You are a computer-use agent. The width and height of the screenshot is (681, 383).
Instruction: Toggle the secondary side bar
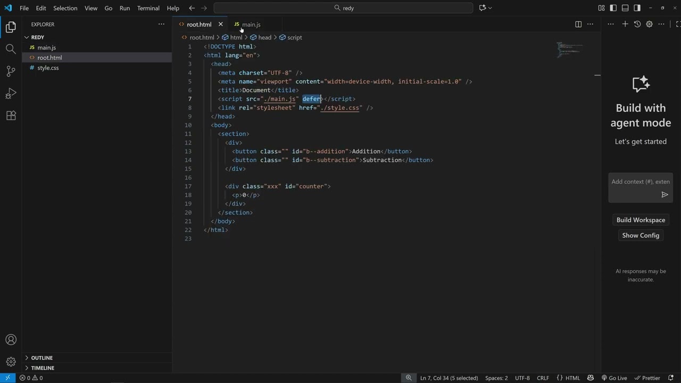coord(637,8)
